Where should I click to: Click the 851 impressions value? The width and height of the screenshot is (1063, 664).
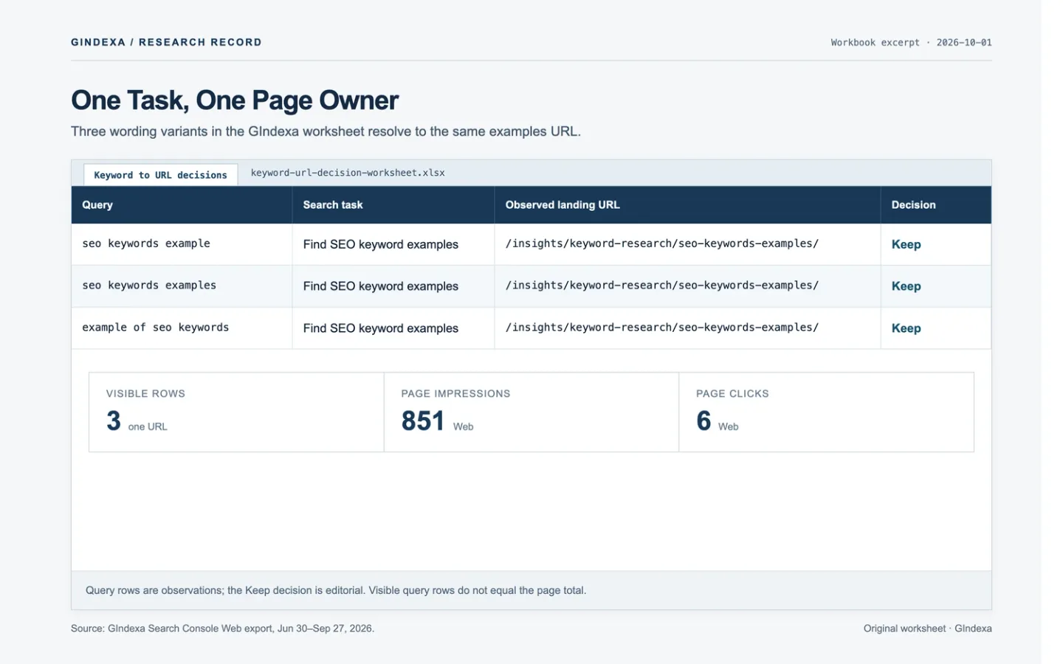click(423, 421)
